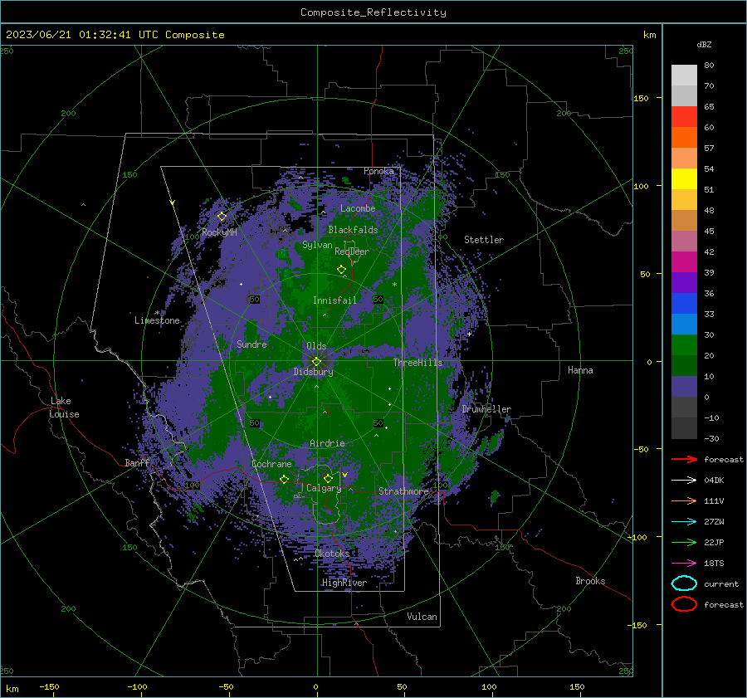
Task: Click the Brooks city label
Action: click(x=590, y=581)
